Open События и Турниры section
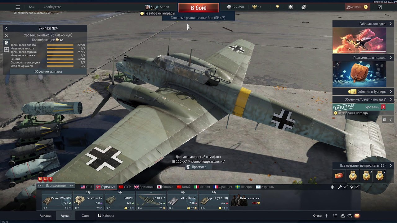Viewport: 397px width, 223px height. point(363,91)
